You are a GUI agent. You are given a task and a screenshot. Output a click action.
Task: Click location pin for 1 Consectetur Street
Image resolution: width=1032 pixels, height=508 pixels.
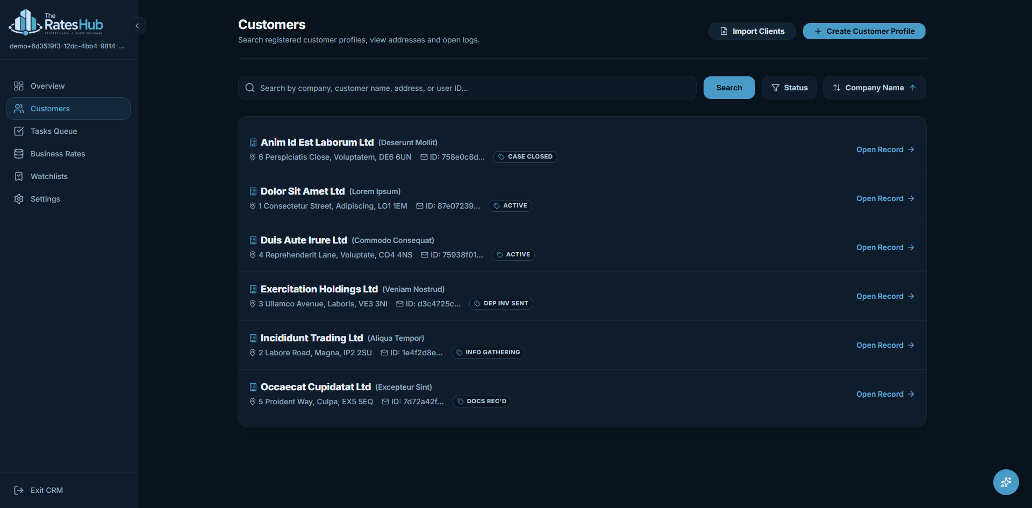[253, 206]
